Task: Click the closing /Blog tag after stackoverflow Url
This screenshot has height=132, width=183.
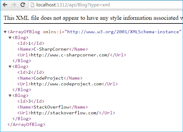Action: pos(22,119)
